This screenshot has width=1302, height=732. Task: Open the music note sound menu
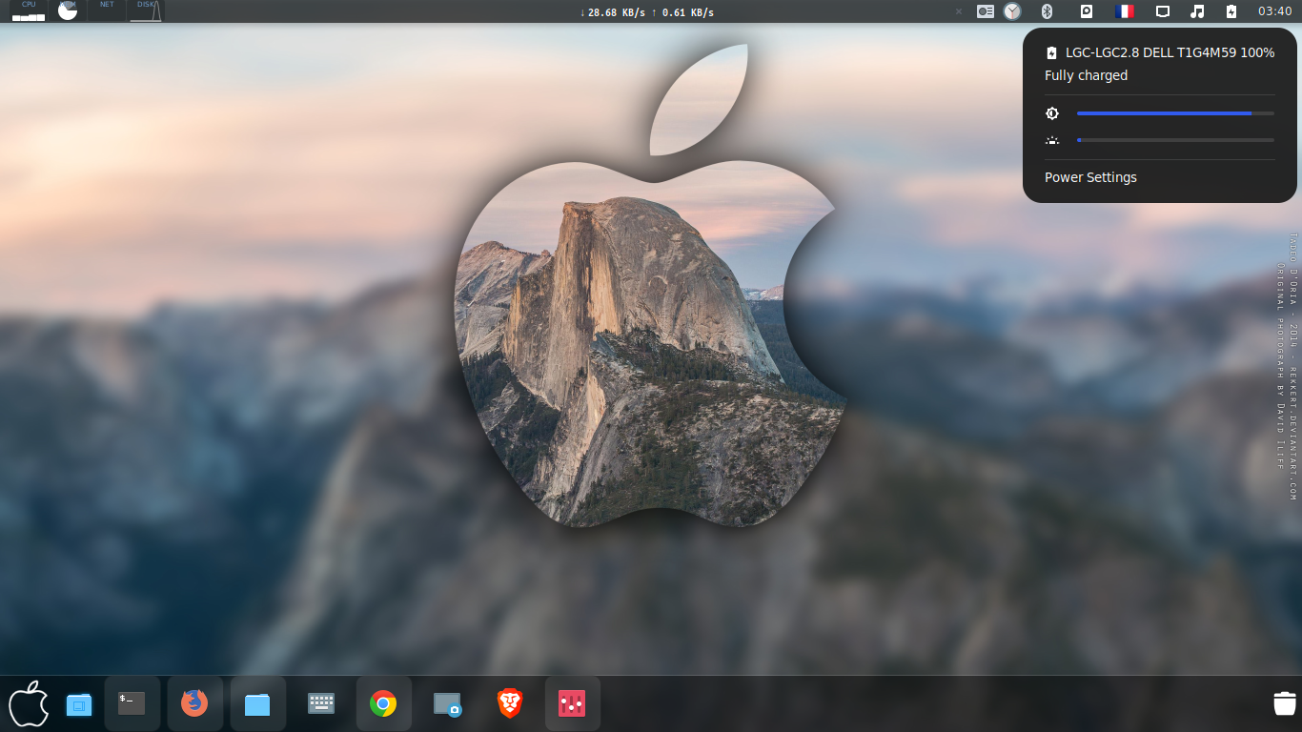tap(1197, 11)
